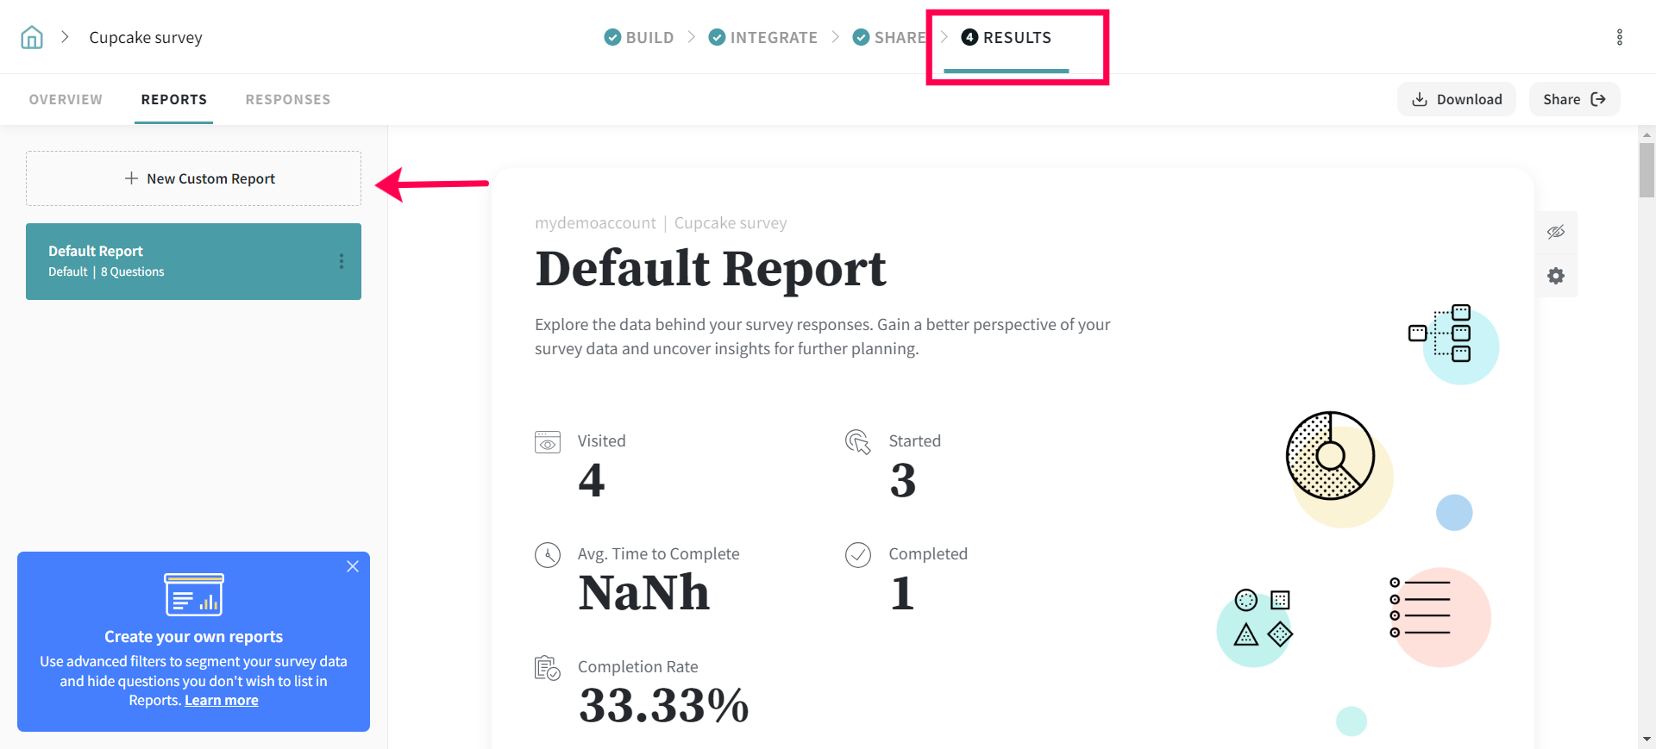
Task: Click the Share button
Action: point(1574,99)
